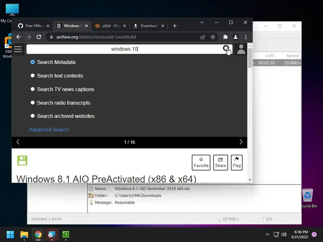
Task: Flag this item
Action: (x=237, y=163)
